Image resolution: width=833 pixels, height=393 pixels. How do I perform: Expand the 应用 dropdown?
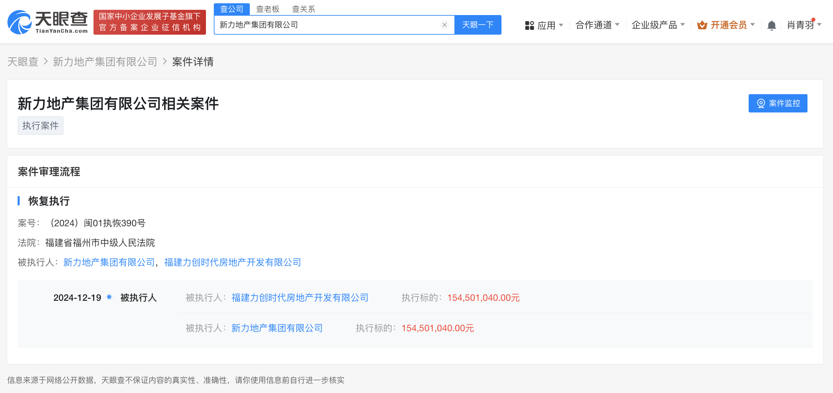pos(561,25)
